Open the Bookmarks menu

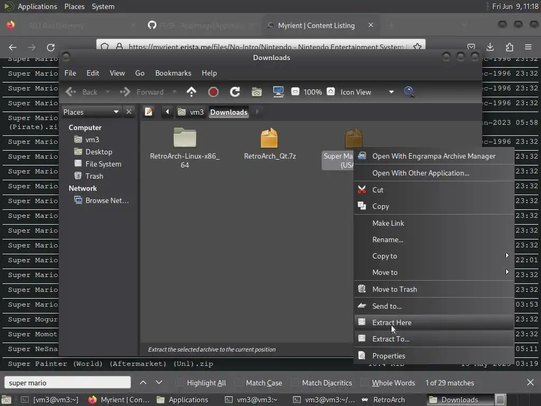point(173,73)
